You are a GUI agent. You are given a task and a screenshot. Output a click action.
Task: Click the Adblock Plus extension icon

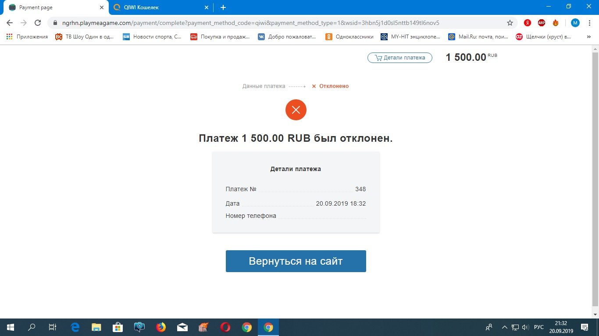[x=542, y=23]
